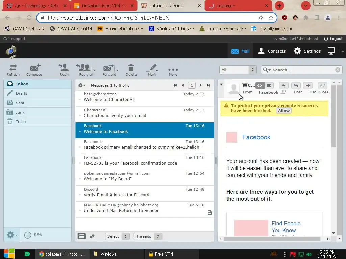Go to next page of messages
Screen dimensions: 346x259
[201, 85]
